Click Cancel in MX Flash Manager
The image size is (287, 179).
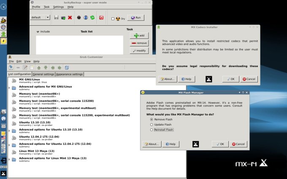click(x=238, y=144)
